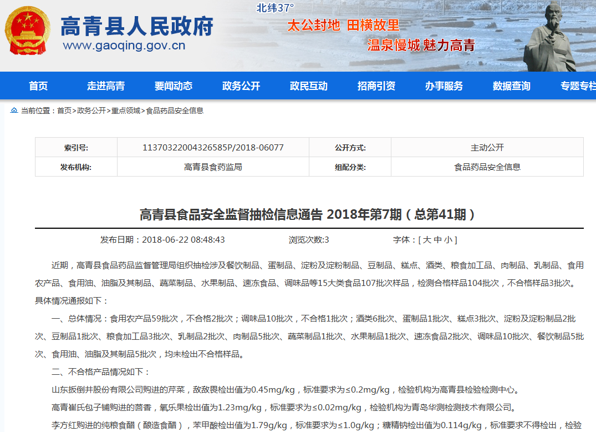Click the 首页 breadcrumb link
Screen dimensions: 596x432
(64, 110)
